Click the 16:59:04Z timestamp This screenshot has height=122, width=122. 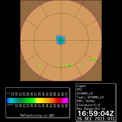(x=96, y=113)
